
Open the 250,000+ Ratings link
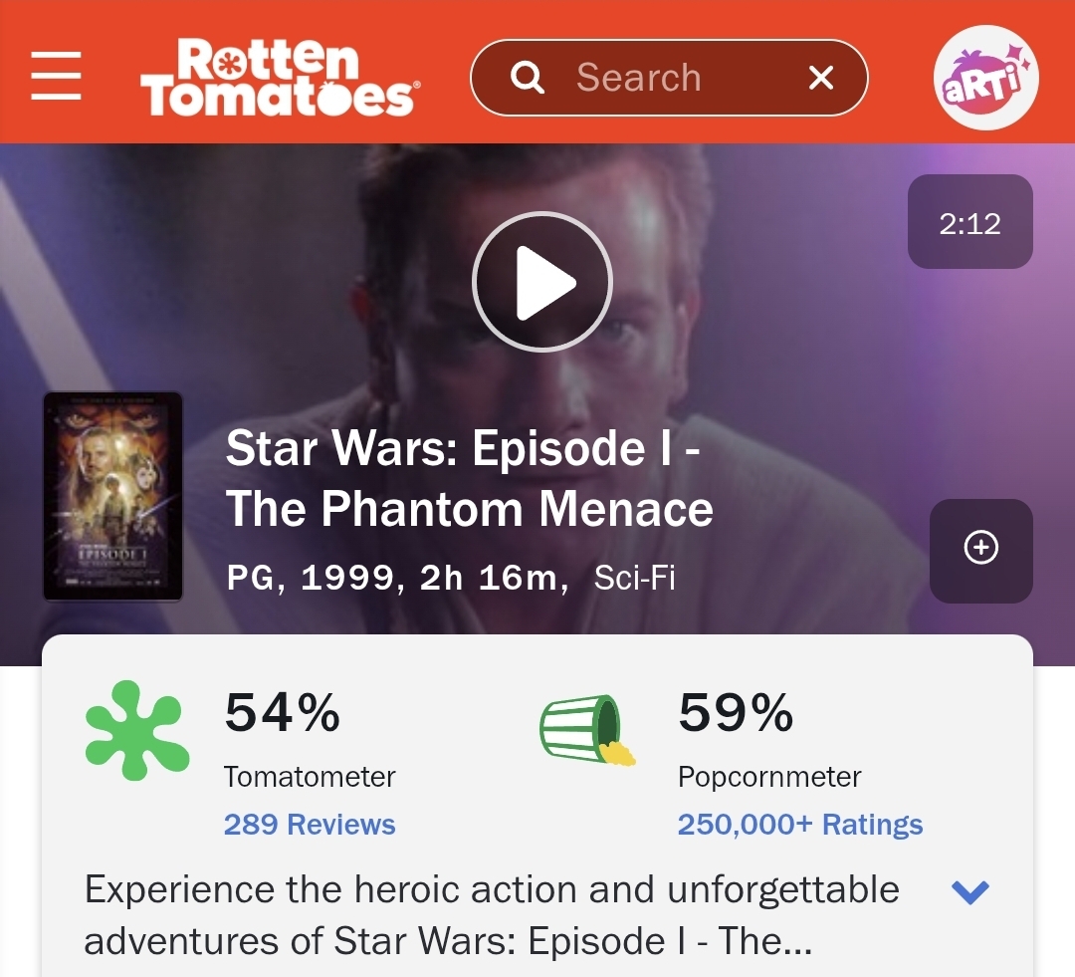[x=799, y=825]
